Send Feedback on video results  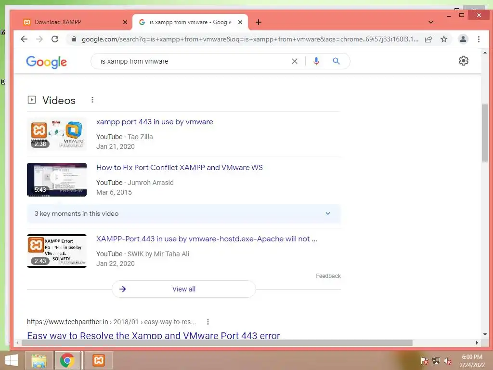pyautogui.click(x=328, y=276)
